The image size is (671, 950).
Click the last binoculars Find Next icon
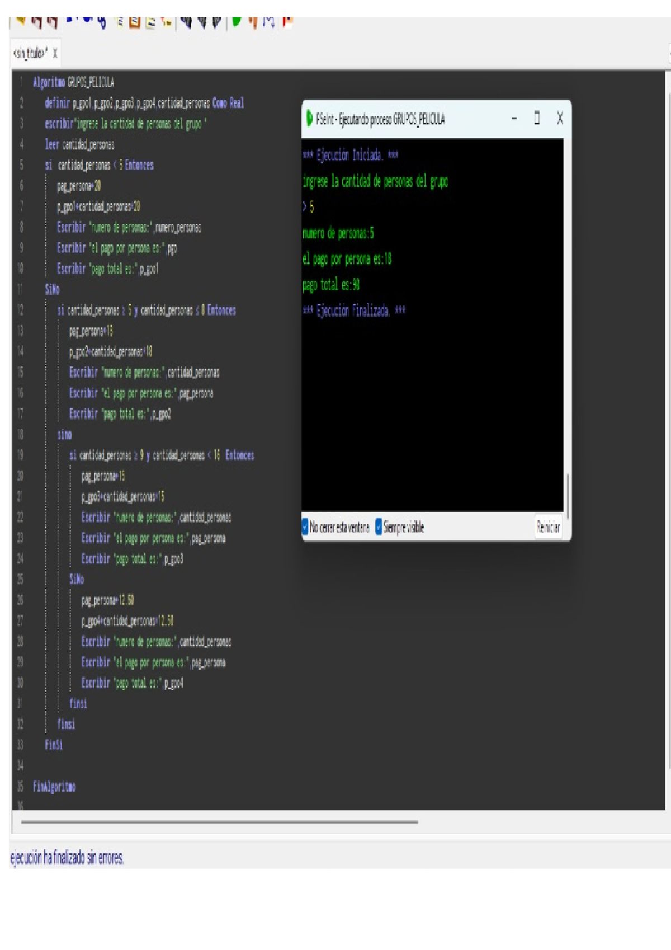217,21
